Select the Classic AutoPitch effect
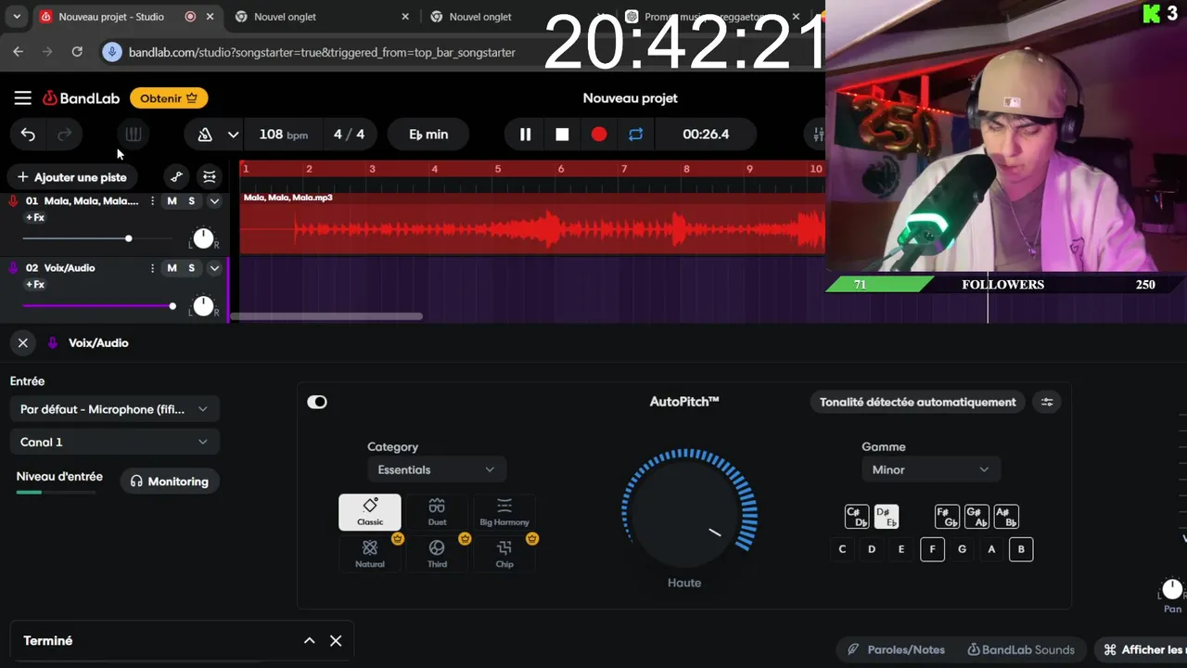Screen dimensions: 1187x668 pos(370,512)
